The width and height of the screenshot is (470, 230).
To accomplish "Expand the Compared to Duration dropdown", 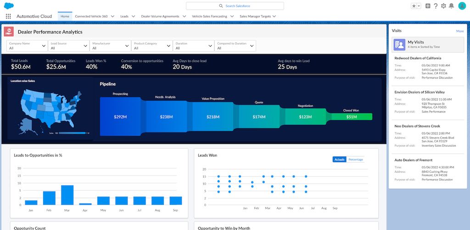I will (235, 46).
